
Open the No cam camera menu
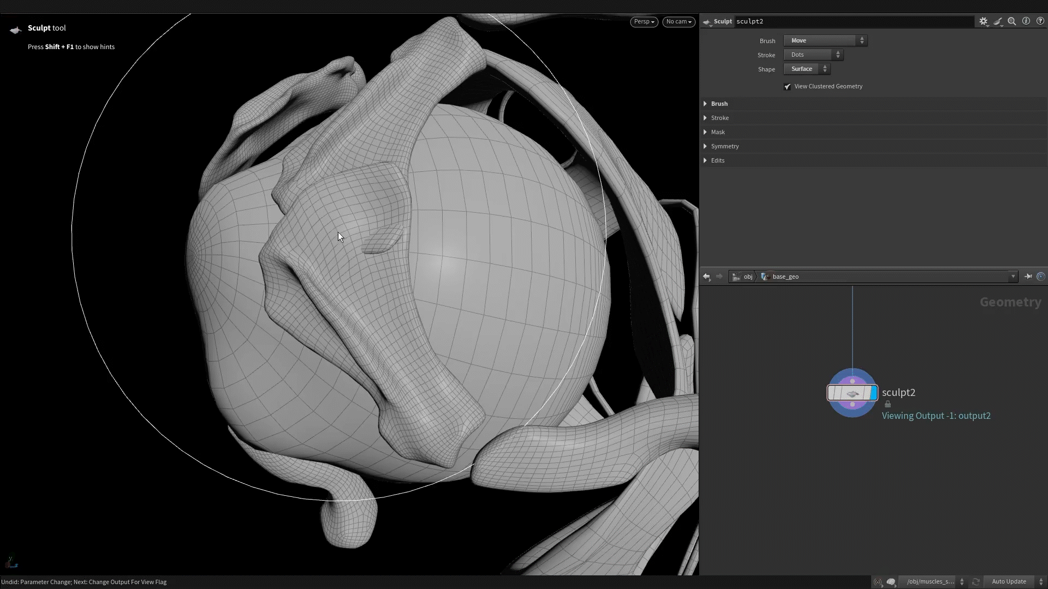(x=678, y=21)
